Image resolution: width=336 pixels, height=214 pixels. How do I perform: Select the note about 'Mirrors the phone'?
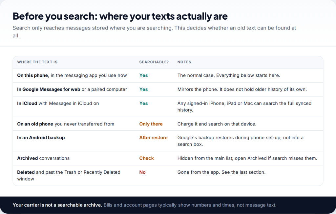click(242, 89)
